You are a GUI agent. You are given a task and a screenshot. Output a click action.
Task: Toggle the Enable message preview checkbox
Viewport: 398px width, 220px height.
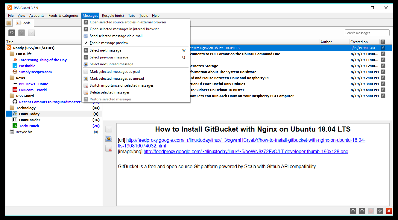[86, 43]
